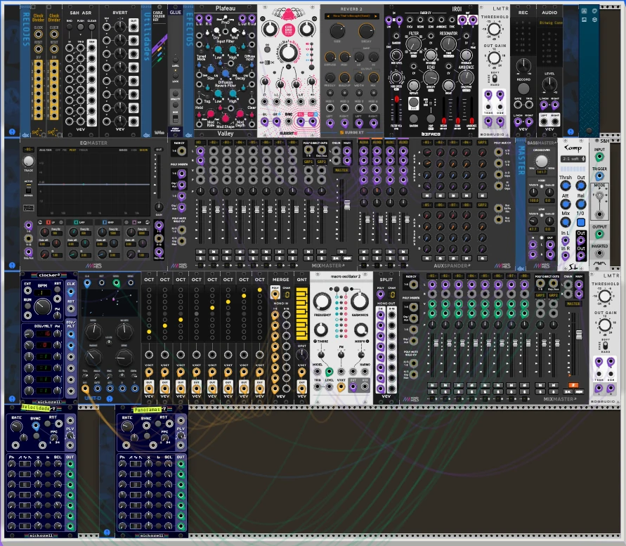The image size is (626, 546).
Task: Open the AUDIO module device selector display
Action: coord(549,22)
